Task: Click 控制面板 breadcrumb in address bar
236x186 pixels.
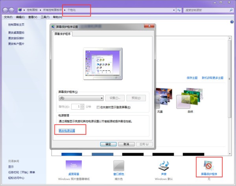Action: click(32, 10)
